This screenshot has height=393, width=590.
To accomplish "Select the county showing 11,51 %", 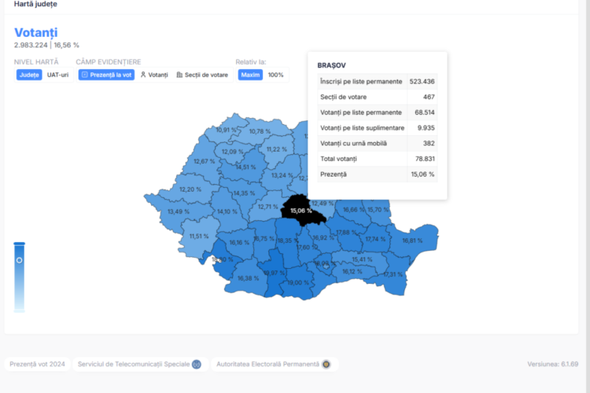I will [199, 236].
